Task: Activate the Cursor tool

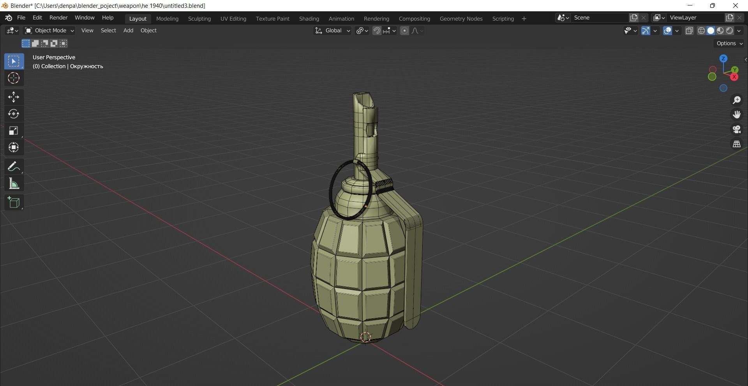Action: click(14, 78)
